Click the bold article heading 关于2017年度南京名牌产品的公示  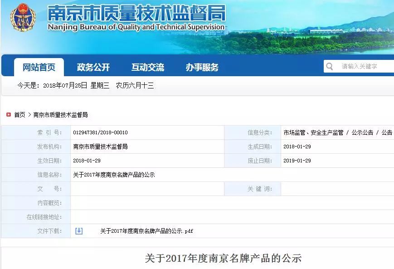[223, 259]
